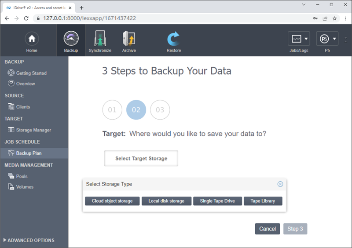Click the Pools icon

pyautogui.click(x=11, y=176)
